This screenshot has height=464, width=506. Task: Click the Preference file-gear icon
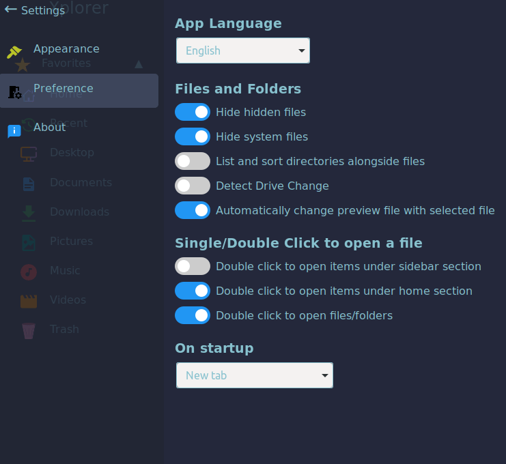point(14,91)
